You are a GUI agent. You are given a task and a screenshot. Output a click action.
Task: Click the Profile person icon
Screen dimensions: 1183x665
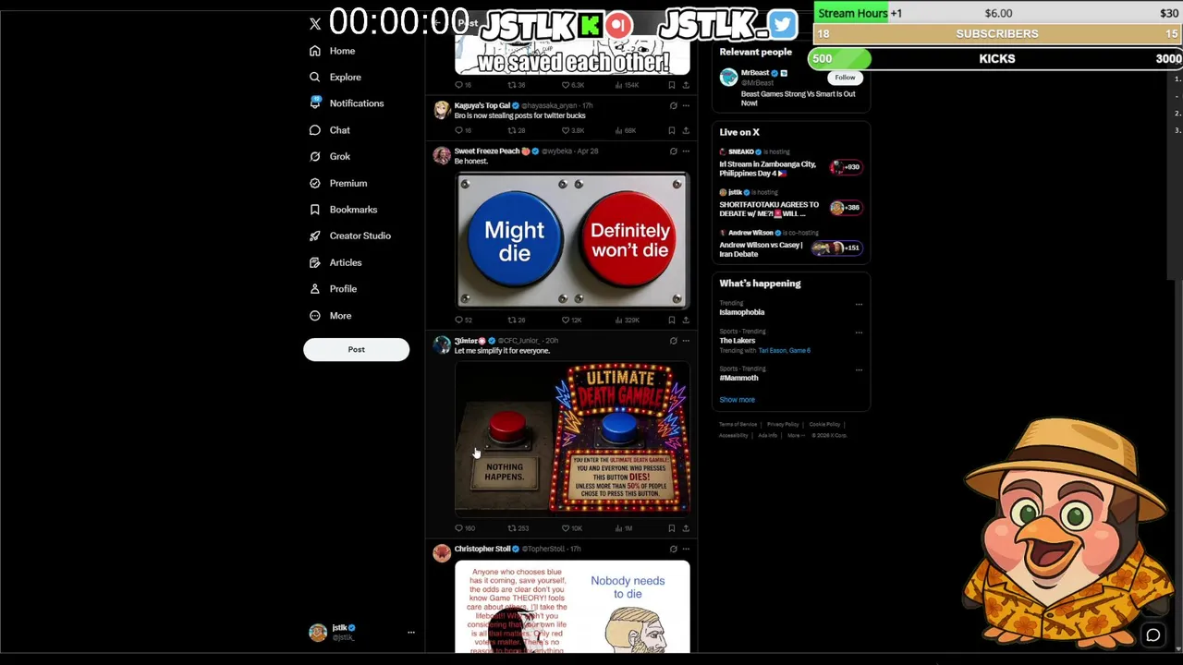(315, 289)
